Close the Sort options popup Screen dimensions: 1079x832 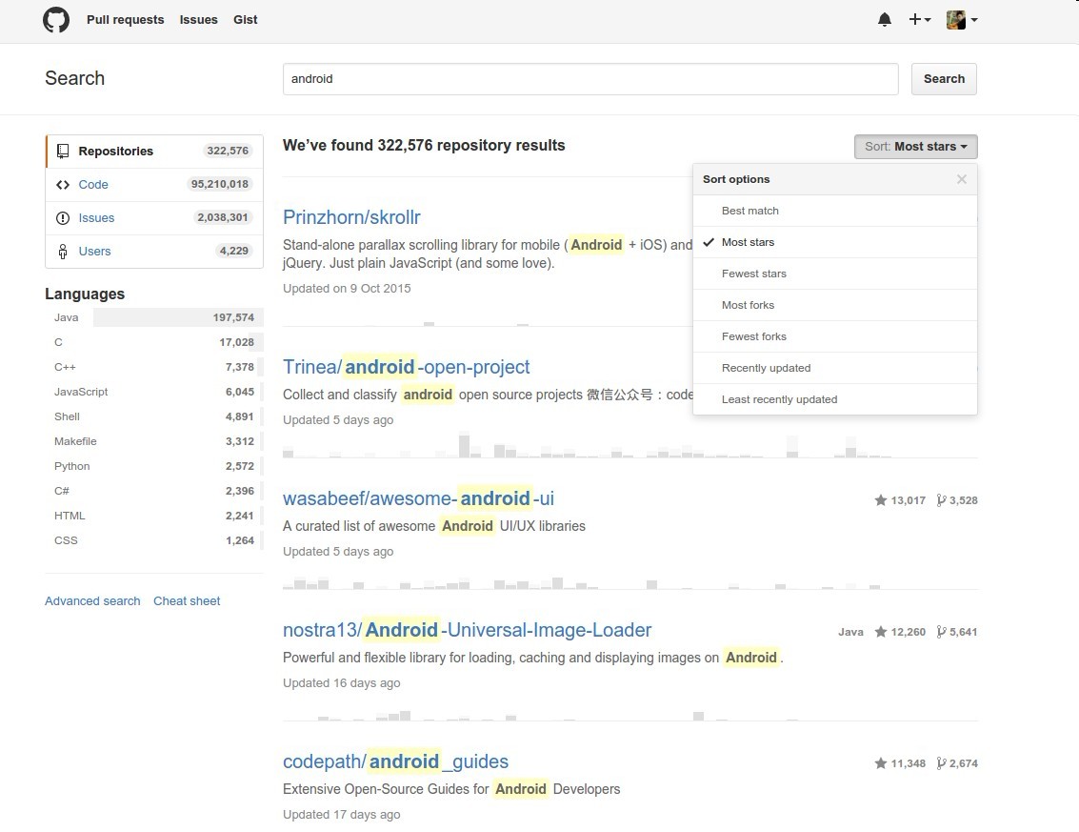click(x=961, y=179)
